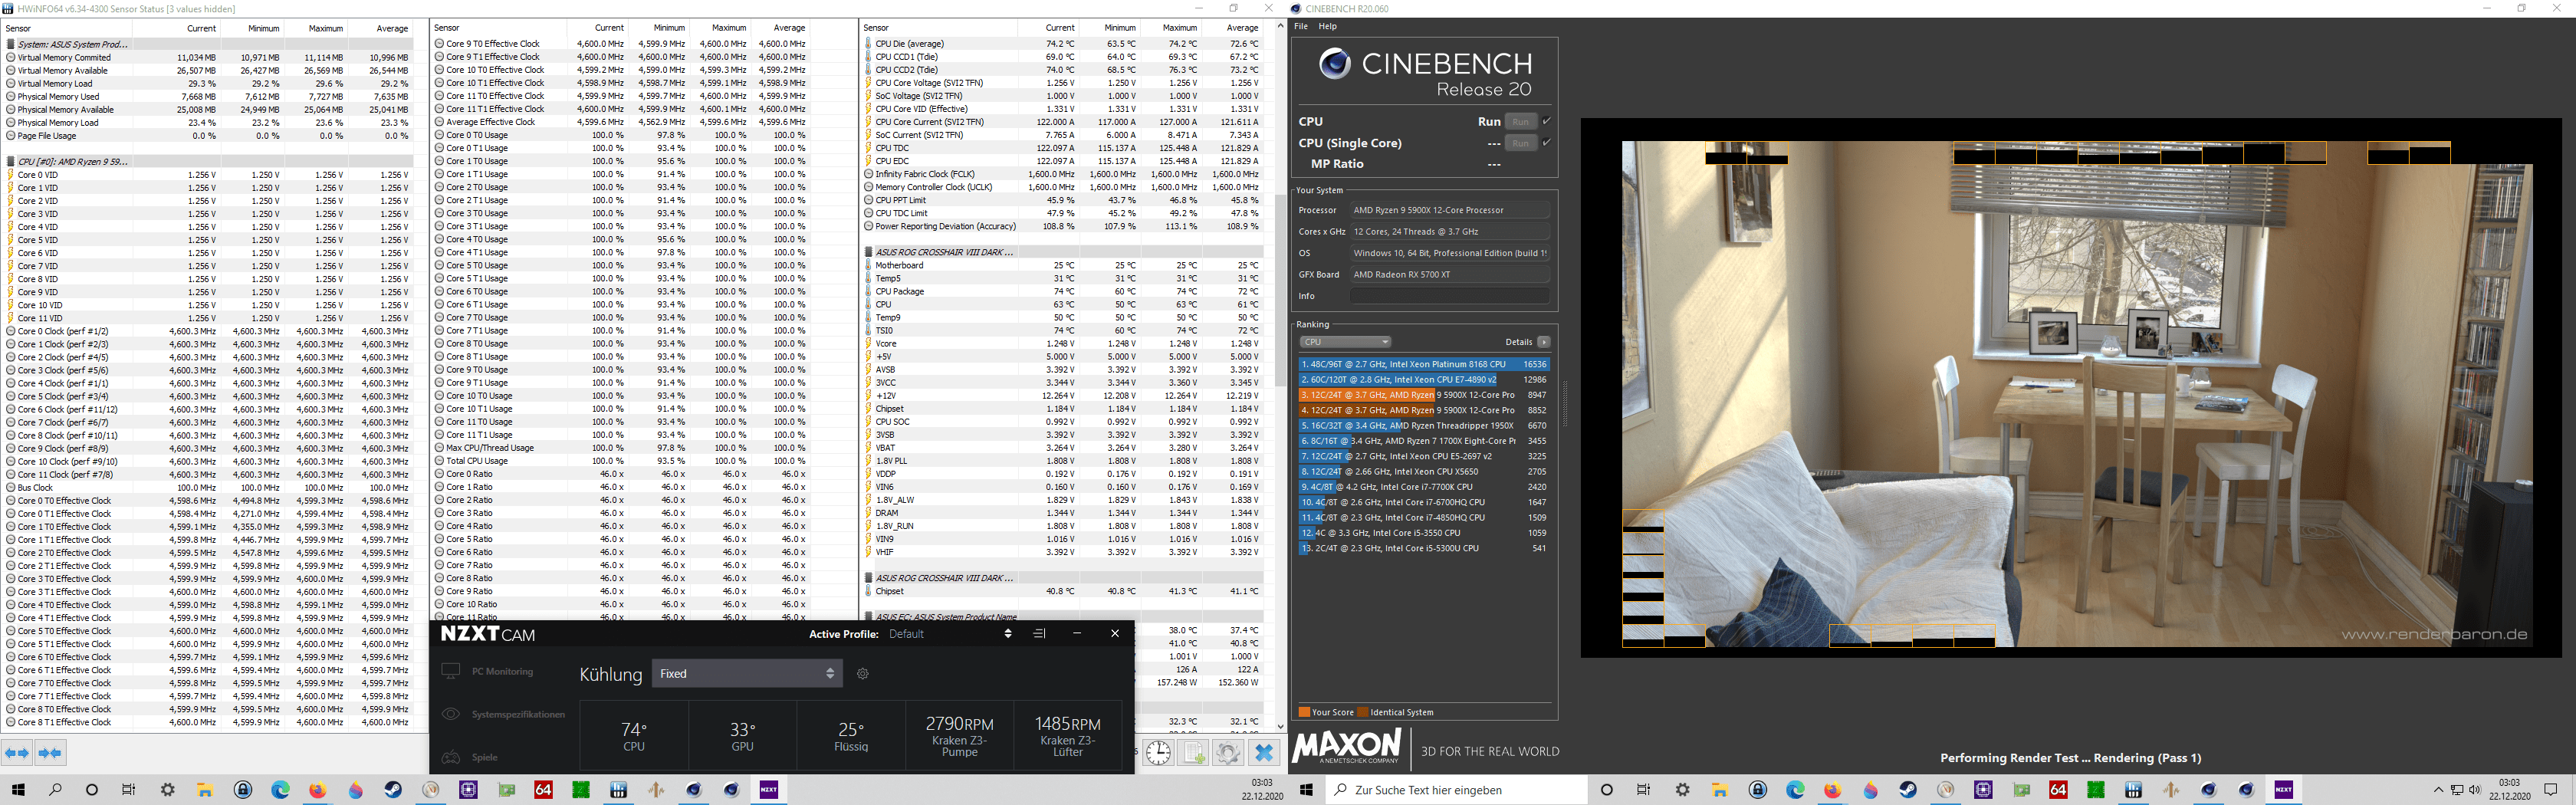The image size is (2576, 805).
Task: Open the Active Profile dropdown in NZXT CAM
Action: click(950, 633)
